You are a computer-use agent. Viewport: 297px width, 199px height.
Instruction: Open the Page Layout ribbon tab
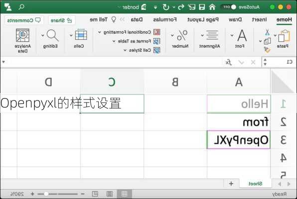[x=203, y=19]
